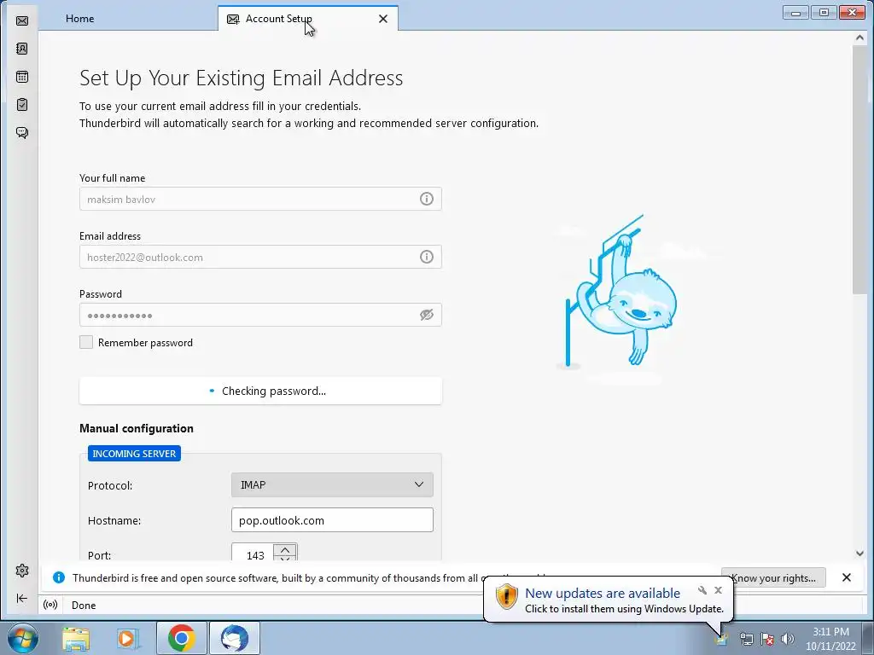Viewport: 874px width, 655px height.
Task: Click the Password input field
Action: coord(260,315)
